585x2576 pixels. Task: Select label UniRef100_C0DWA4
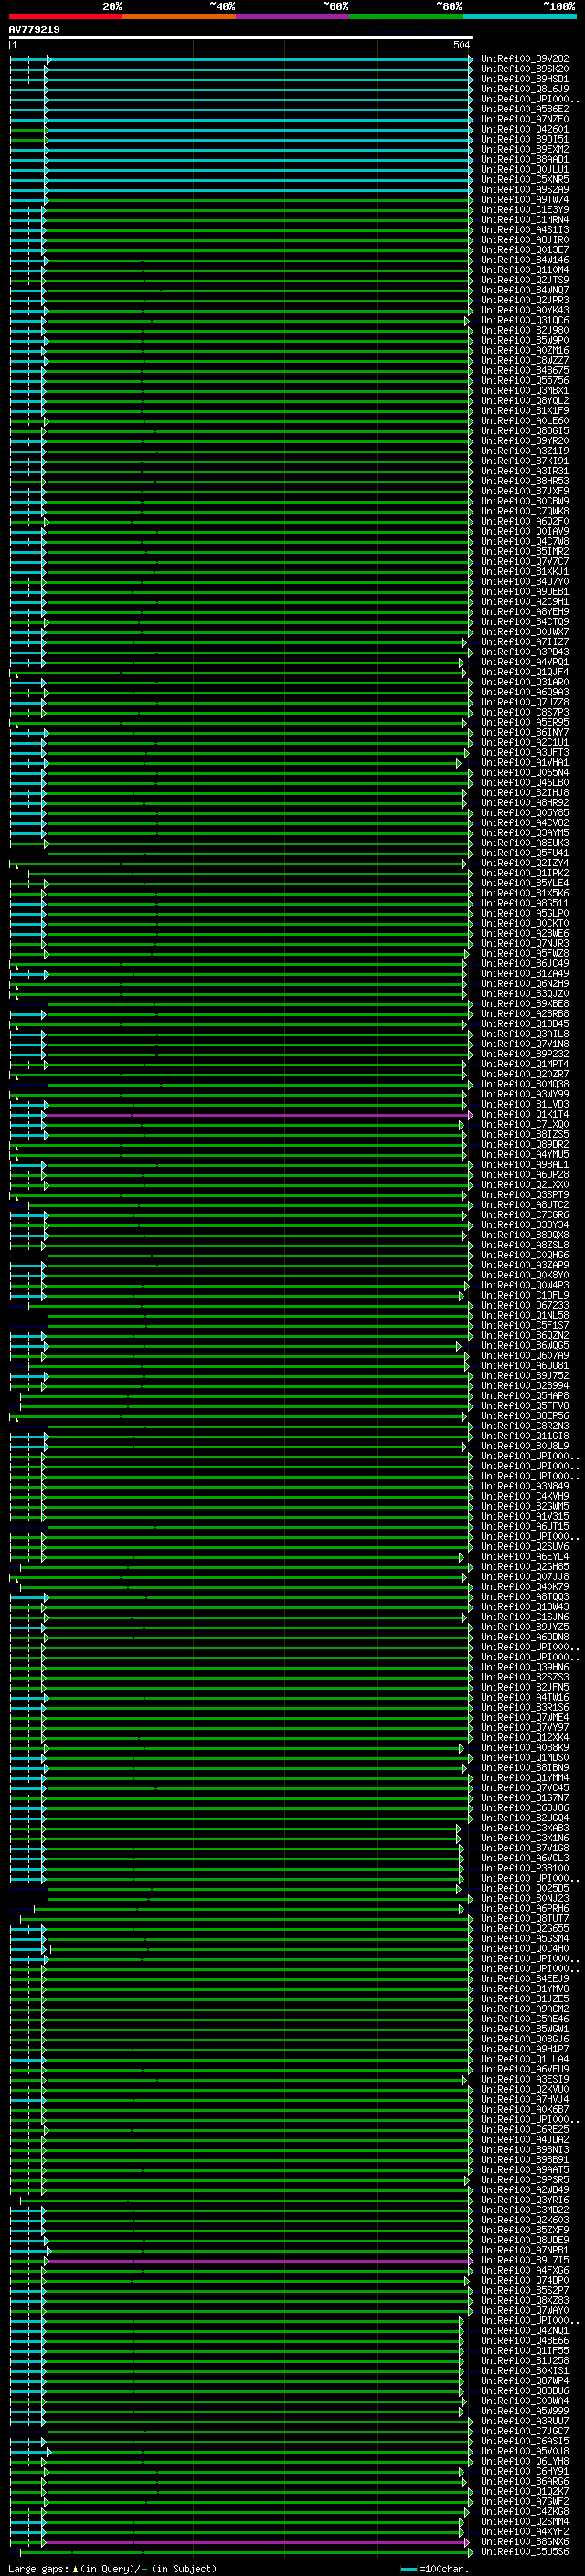[x=525, y=2401]
